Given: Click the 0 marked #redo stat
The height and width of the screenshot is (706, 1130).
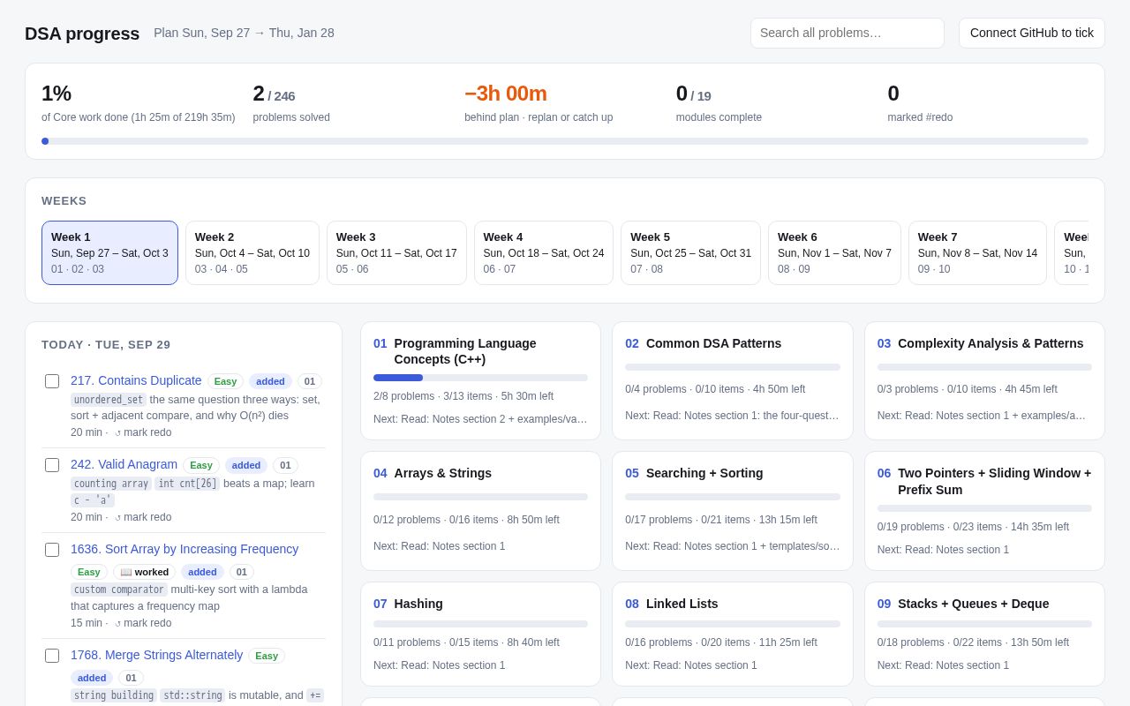Looking at the screenshot, I should [x=920, y=102].
